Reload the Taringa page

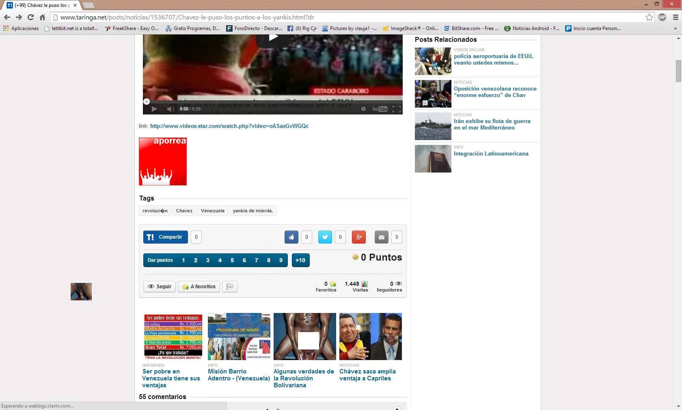(30, 17)
